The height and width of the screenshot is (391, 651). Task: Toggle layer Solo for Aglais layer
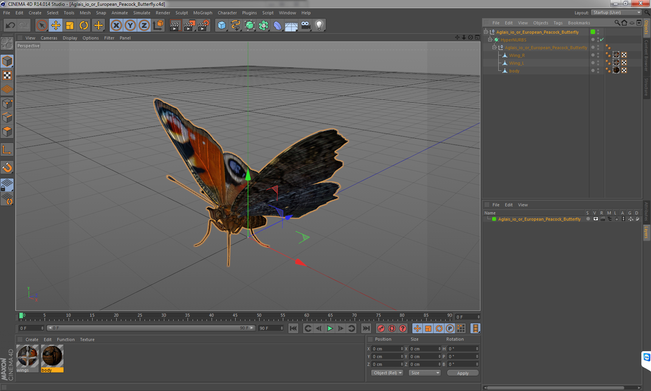pyautogui.click(x=588, y=219)
